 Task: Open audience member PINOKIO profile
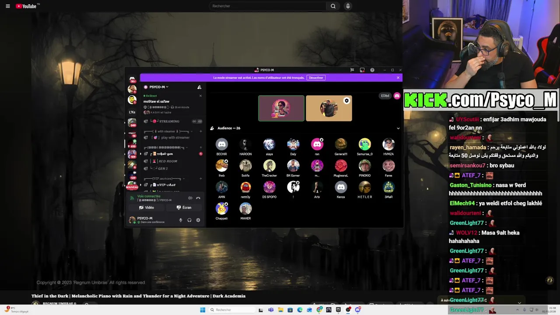365,168
